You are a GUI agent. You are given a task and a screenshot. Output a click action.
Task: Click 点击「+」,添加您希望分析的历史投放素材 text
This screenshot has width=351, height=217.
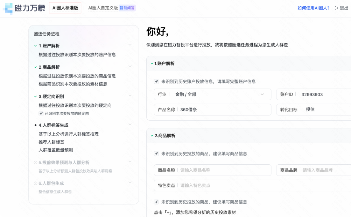click(195, 212)
